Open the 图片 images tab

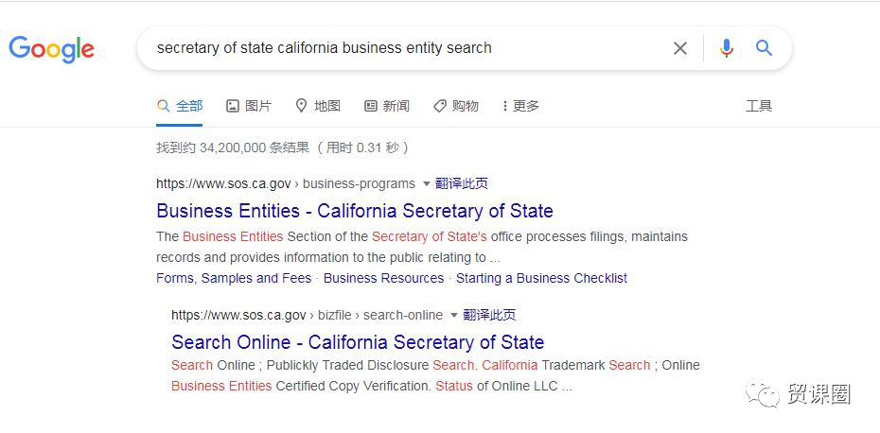[x=249, y=106]
